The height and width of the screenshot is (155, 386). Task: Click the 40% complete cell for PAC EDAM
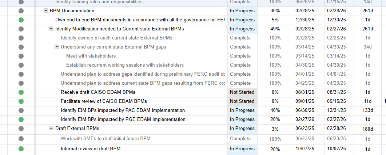pos(275,110)
